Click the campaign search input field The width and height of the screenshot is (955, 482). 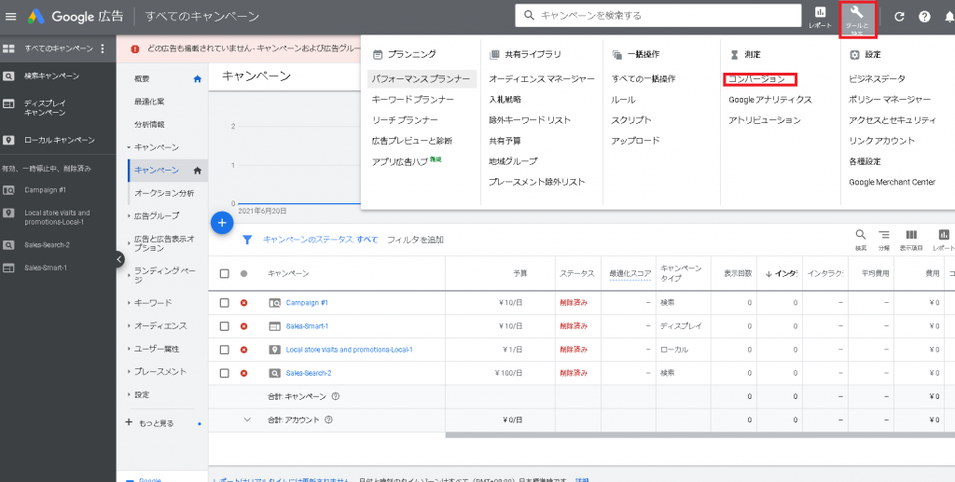tap(657, 15)
